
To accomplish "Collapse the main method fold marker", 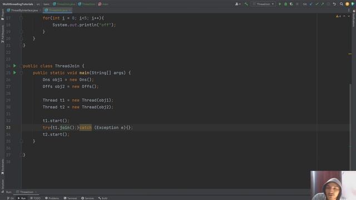I will 21,73.
